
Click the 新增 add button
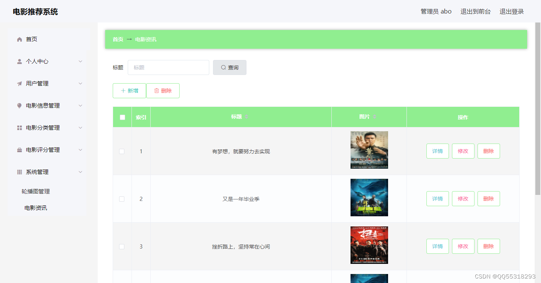[x=129, y=91]
